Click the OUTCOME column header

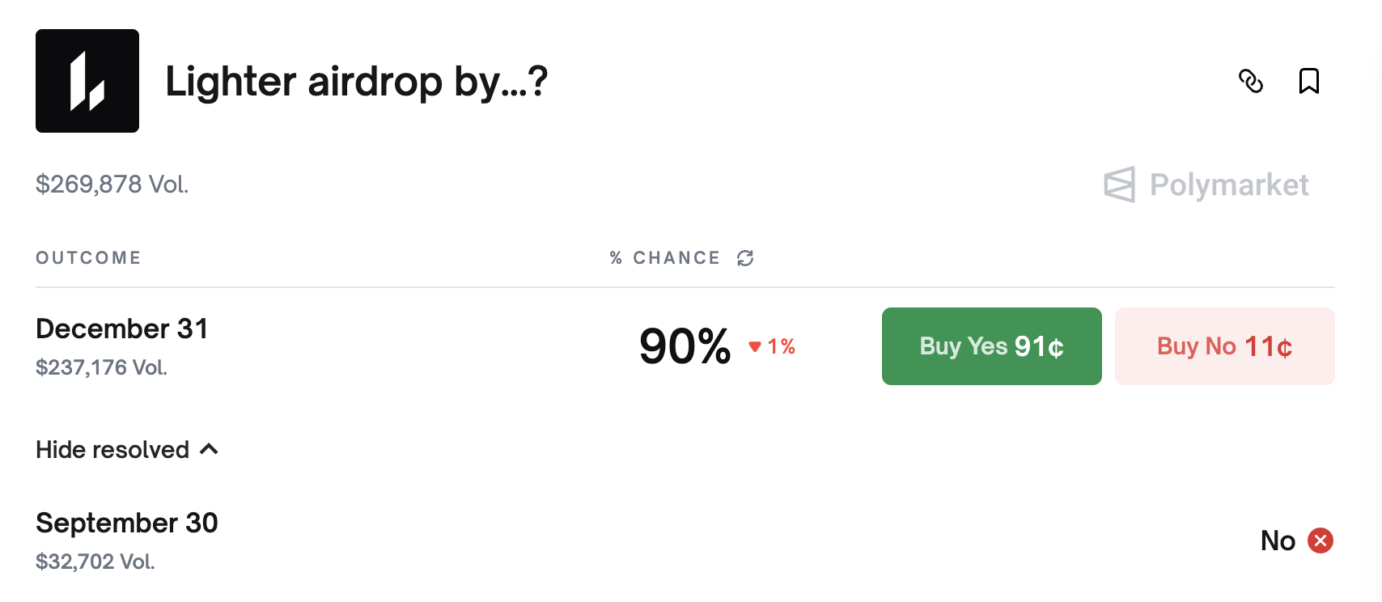[88, 258]
